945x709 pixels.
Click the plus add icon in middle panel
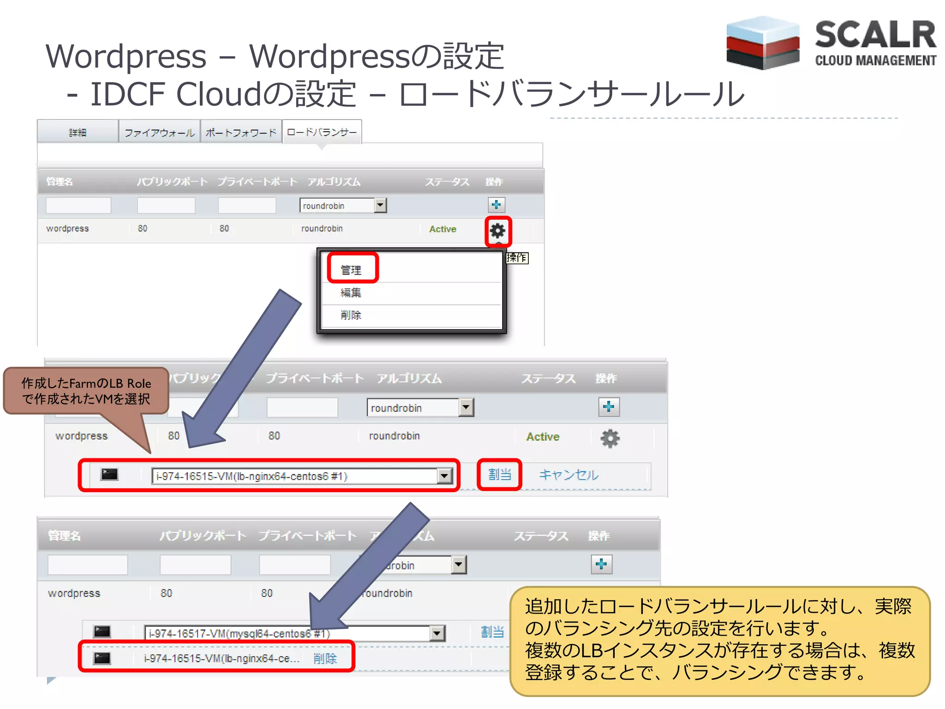[609, 407]
